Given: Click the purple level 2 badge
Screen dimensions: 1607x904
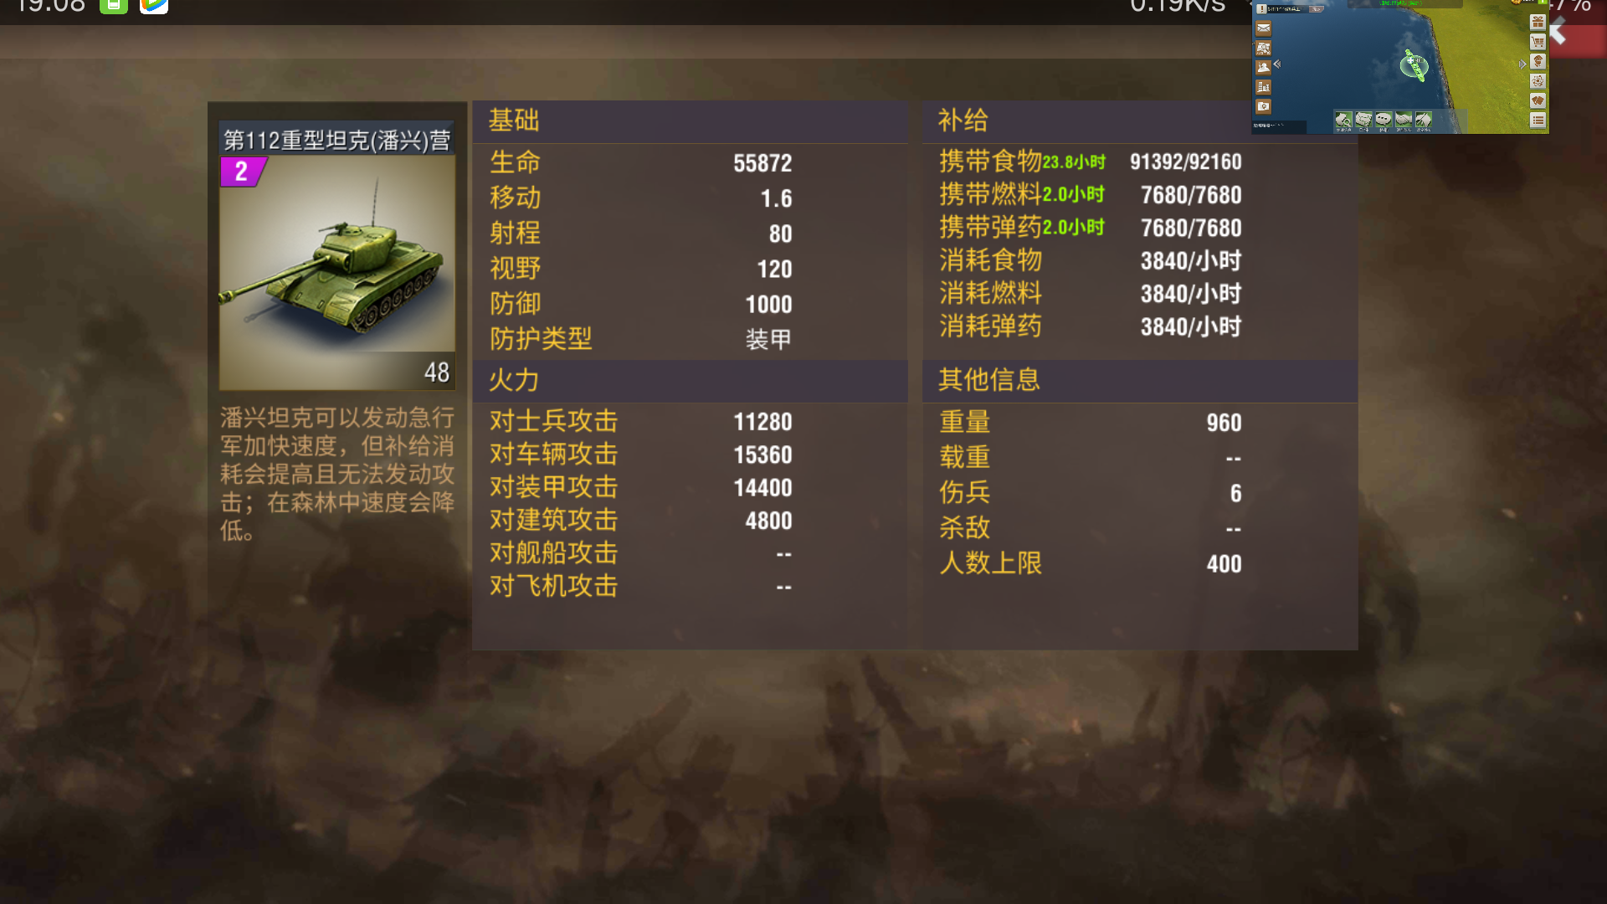Looking at the screenshot, I should [x=242, y=172].
